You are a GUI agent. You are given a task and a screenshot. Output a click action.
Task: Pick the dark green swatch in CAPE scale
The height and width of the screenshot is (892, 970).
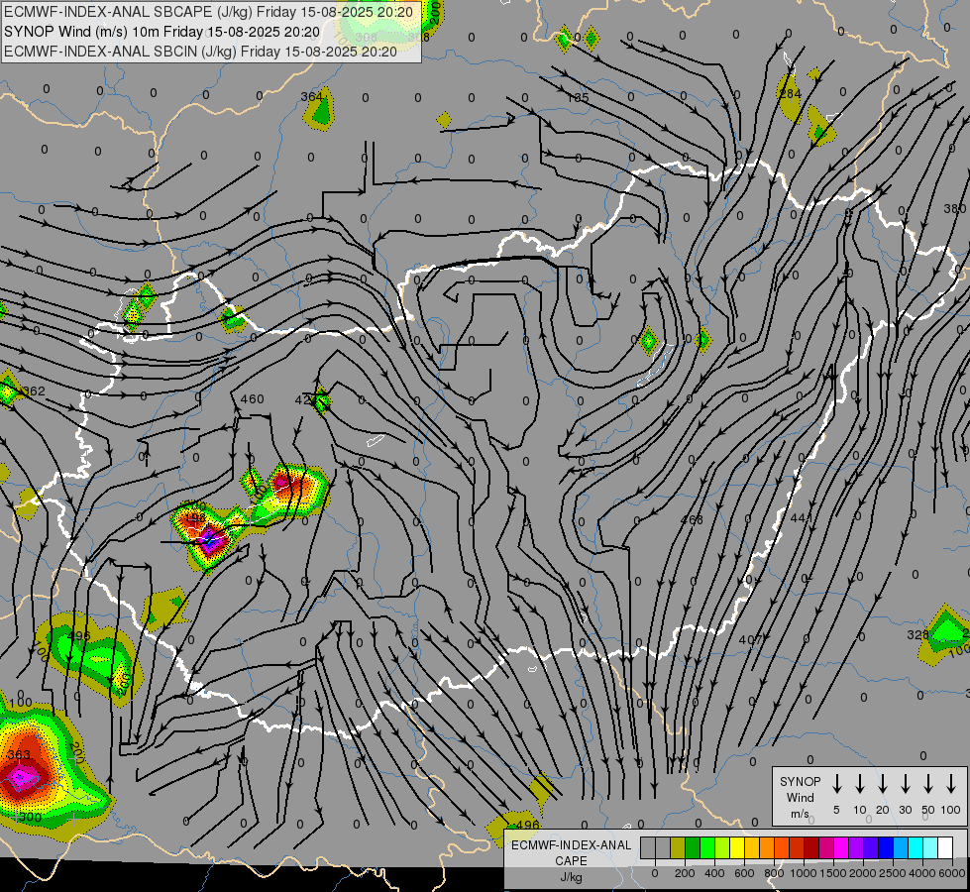click(693, 847)
